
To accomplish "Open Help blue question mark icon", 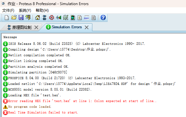I will (x=103, y=17).
